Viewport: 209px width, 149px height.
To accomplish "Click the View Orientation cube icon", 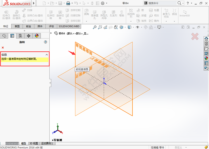I will (121, 27).
